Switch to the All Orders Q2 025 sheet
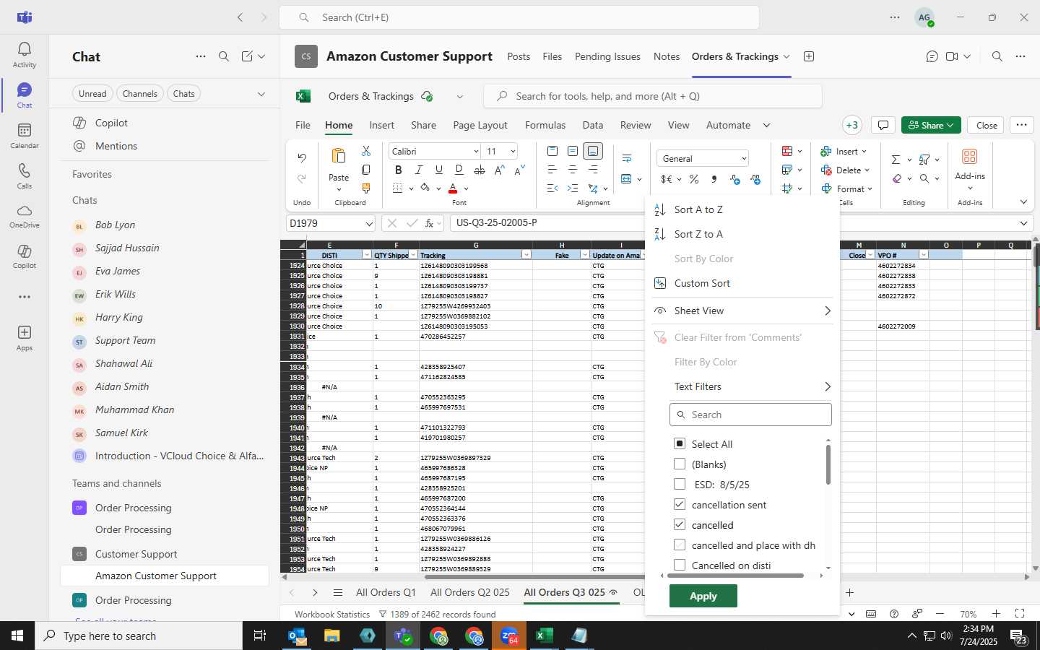This screenshot has width=1040, height=650. tap(470, 592)
